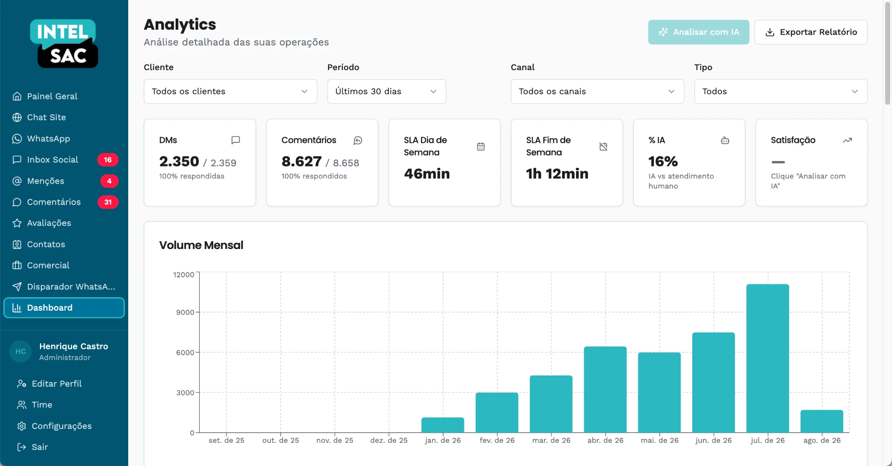Image resolution: width=892 pixels, height=466 pixels.
Task: Open Disparador WhatsApp send icon
Action: pos(17,287)
